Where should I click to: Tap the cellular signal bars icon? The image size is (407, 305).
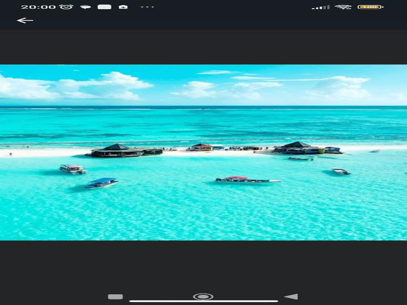coord(321,7)
